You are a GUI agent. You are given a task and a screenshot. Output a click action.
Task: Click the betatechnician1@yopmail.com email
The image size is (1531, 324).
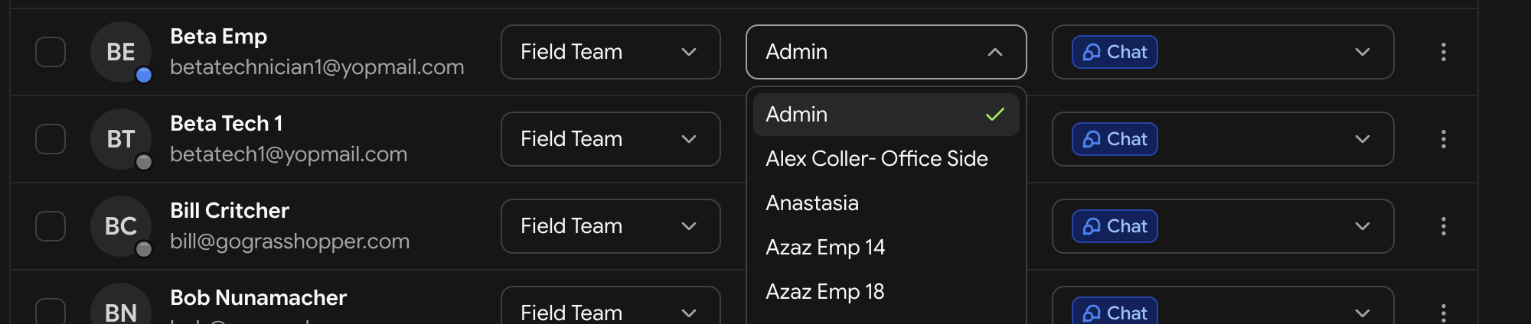317,67
